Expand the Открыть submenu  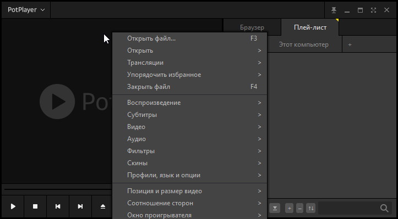(189, 50)
